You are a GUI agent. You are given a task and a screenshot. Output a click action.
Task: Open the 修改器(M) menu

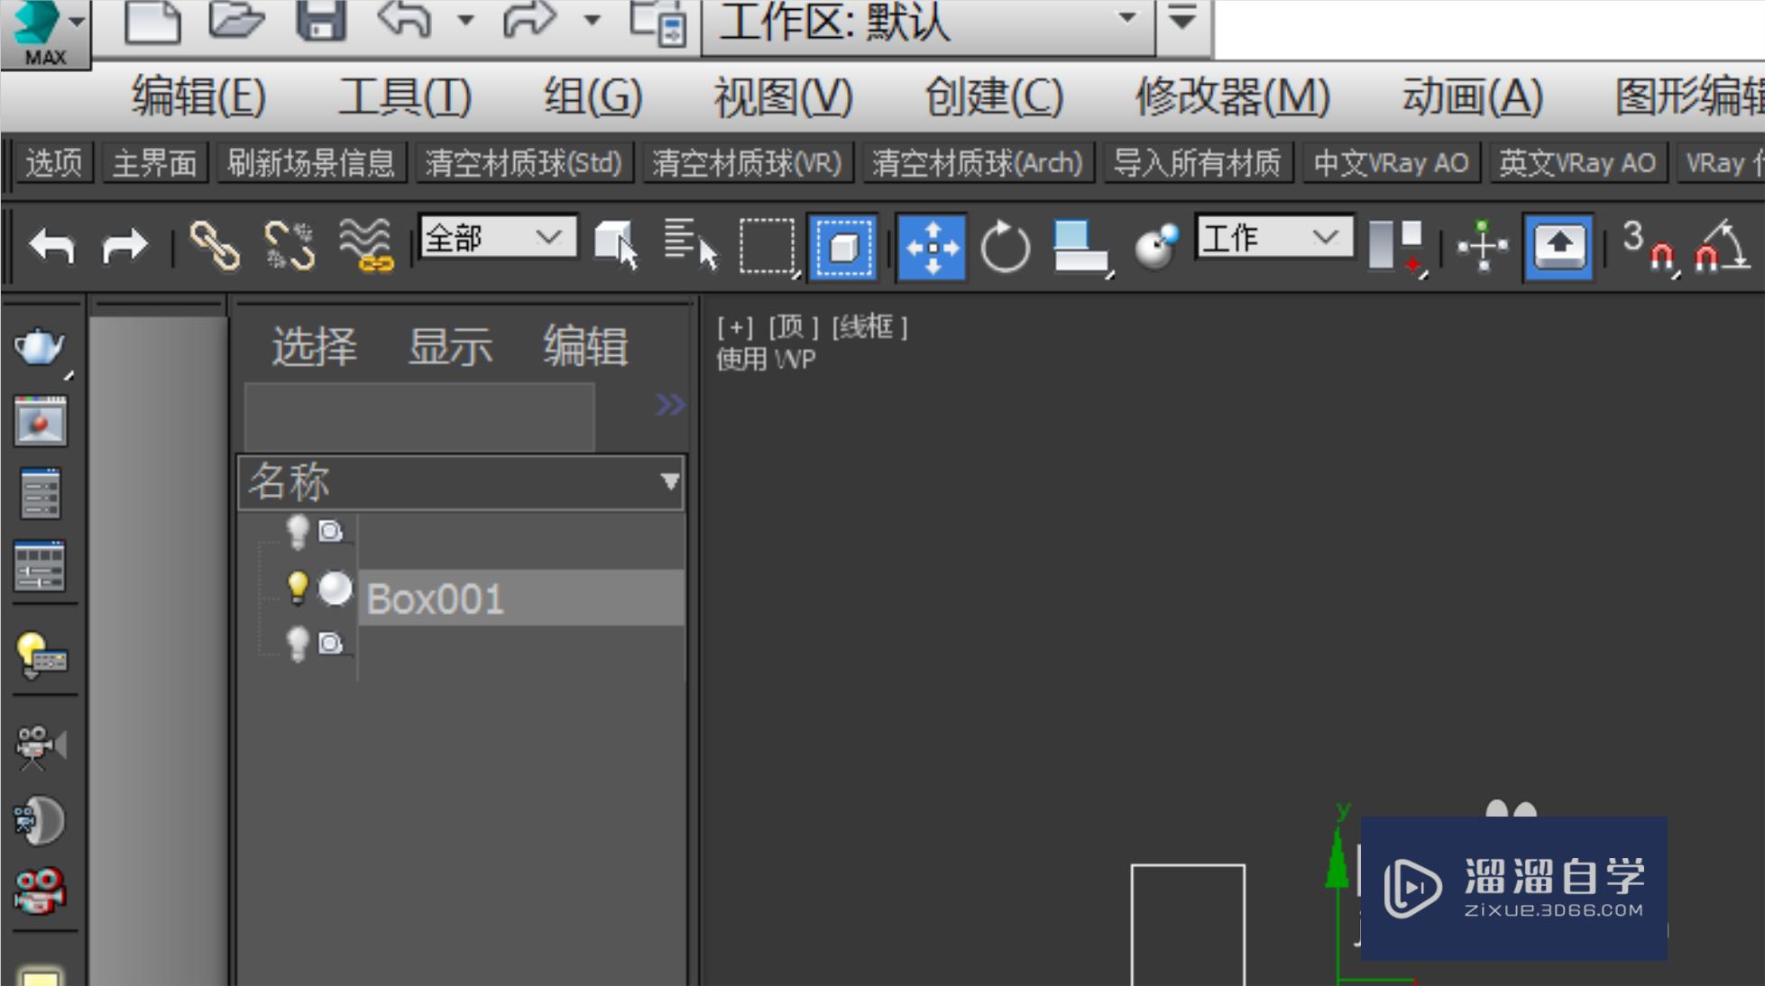pyautogui.click(x=1232, y=96)
